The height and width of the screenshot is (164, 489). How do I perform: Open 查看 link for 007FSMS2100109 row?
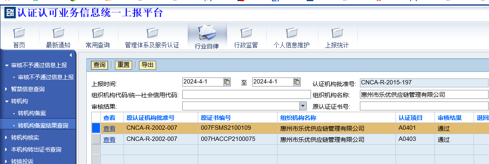[109, 128]
